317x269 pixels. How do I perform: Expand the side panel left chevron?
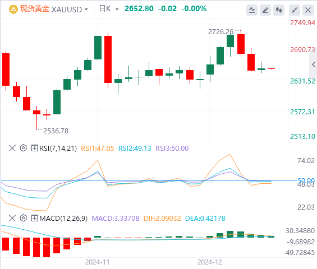314,64
